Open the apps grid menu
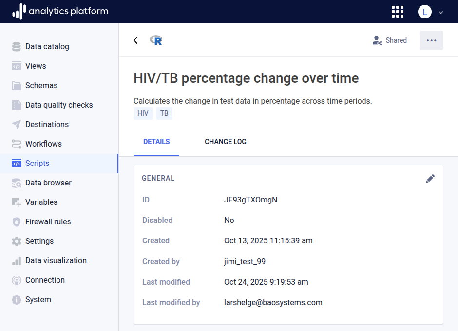 pyautogui.click(x=398, y=12)
